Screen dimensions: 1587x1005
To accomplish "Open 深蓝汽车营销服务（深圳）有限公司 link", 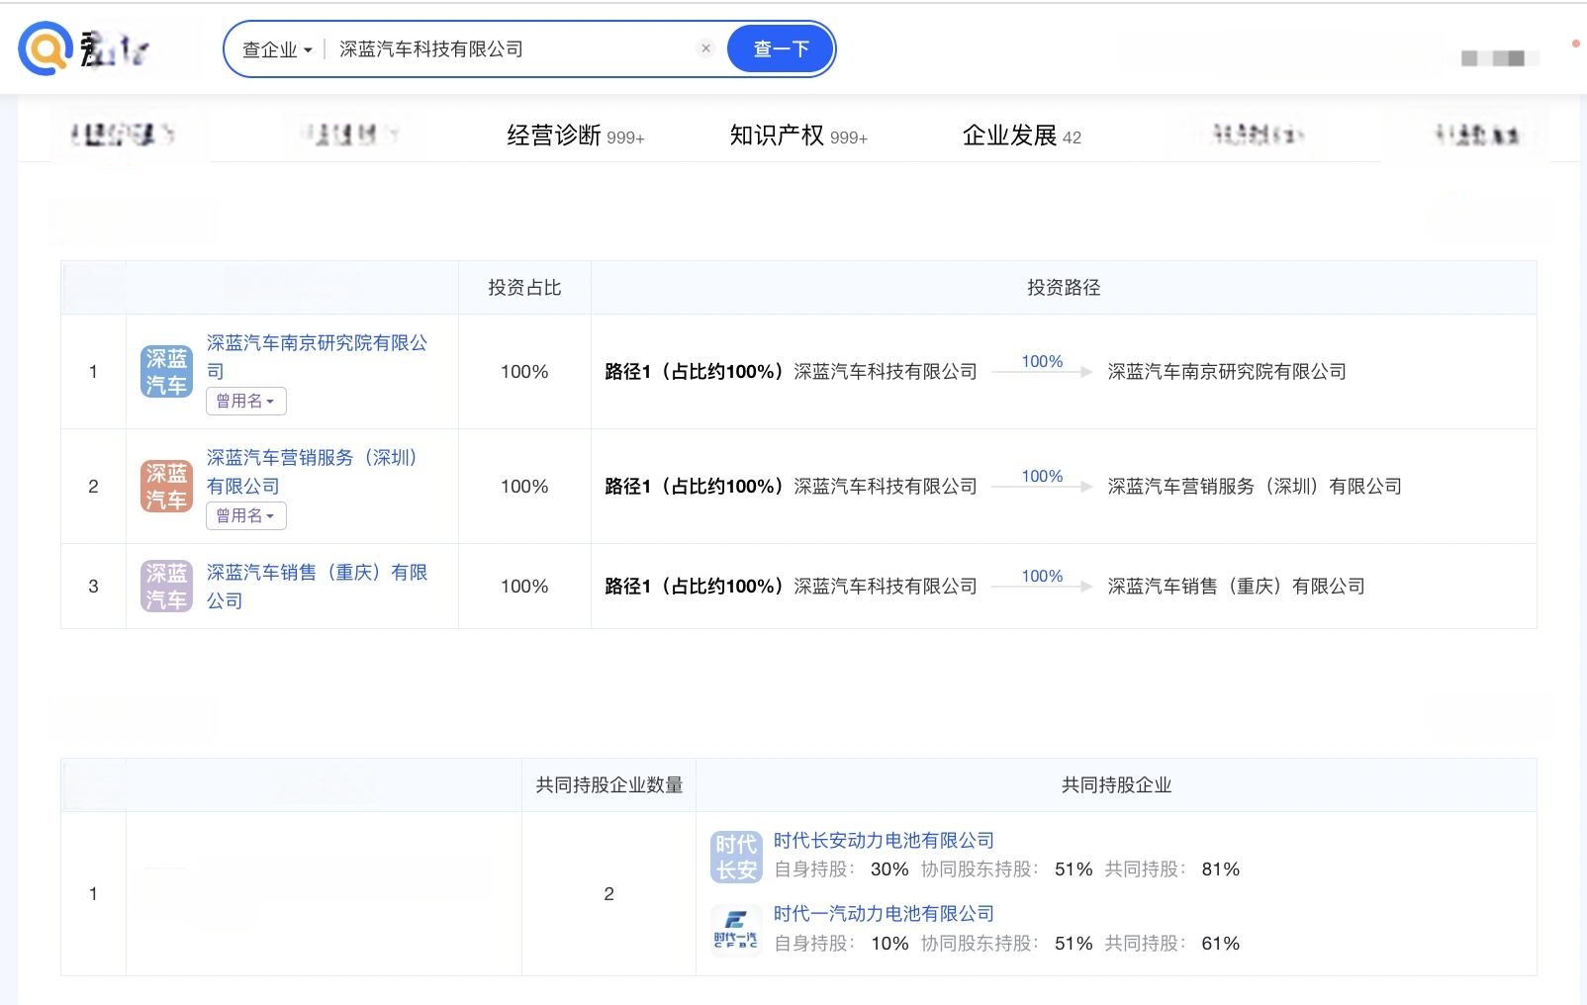I will (312, 472).
